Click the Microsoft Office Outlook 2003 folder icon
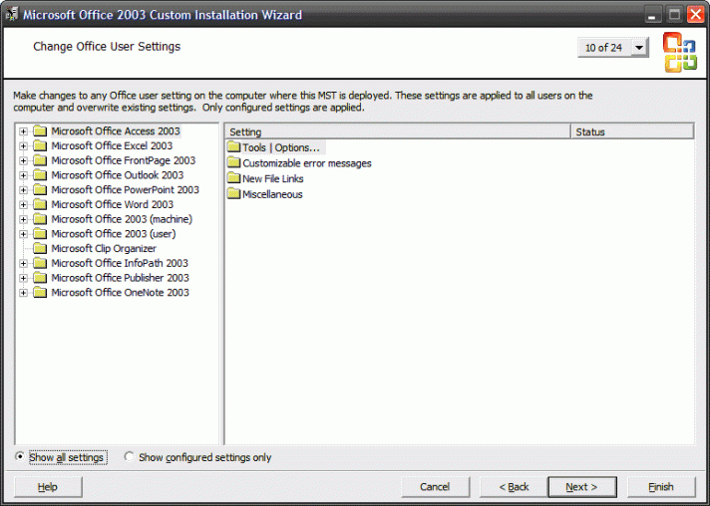The height and width of the screenshot is (506, 710). [x=40, y=175]
